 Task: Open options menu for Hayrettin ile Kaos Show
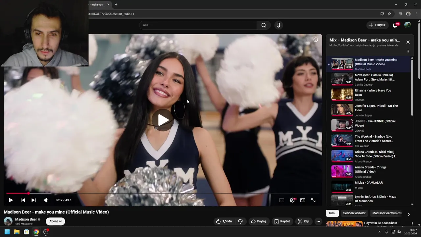[412, 224]
